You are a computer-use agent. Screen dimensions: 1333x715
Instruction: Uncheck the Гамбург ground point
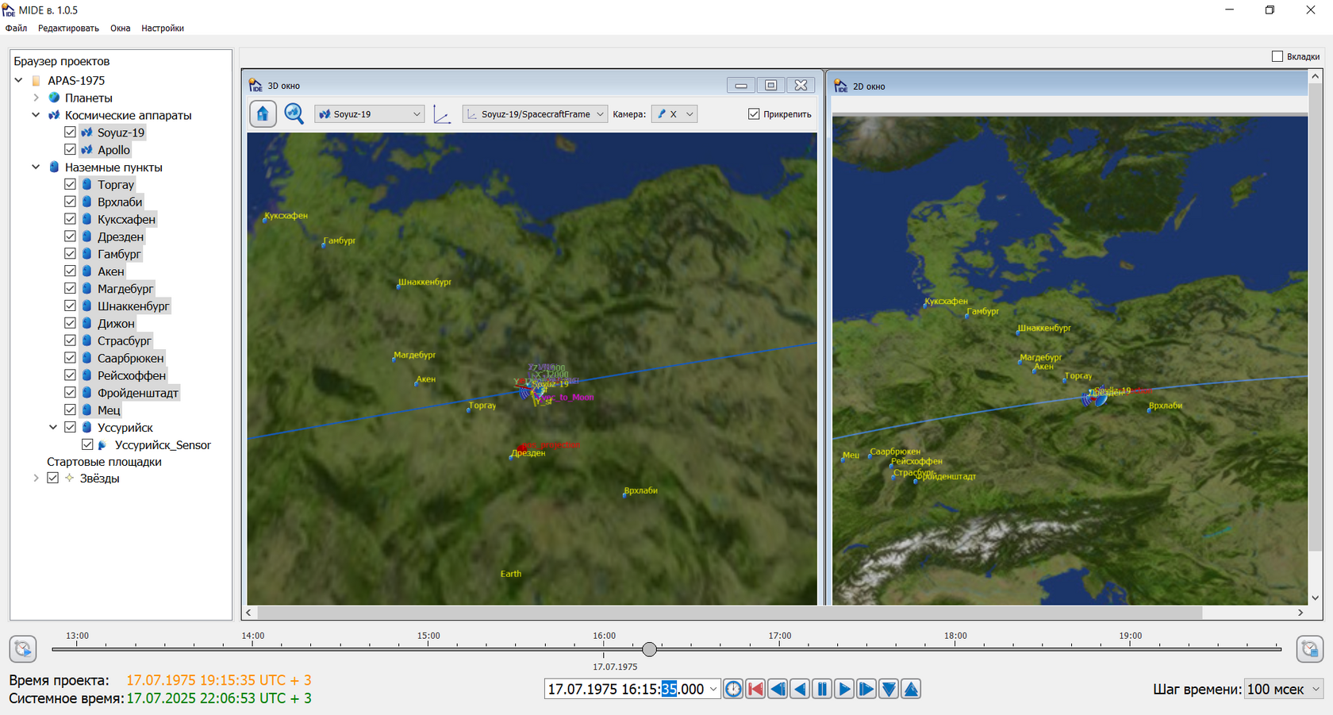point(70,254)
